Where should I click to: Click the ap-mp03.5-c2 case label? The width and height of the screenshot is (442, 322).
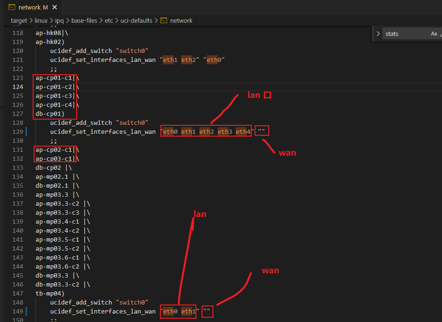(x=57, y=248)
